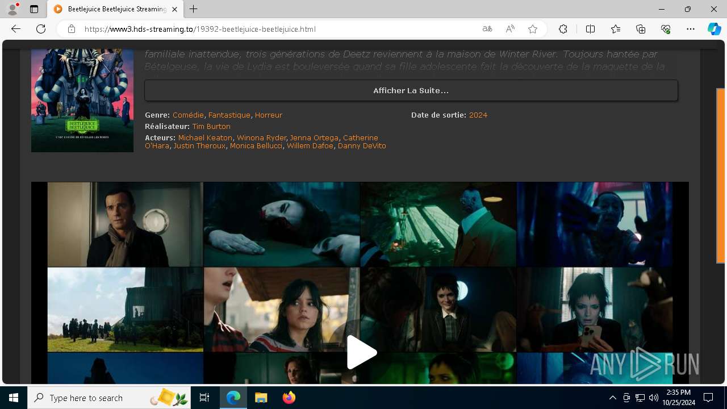The image size is (727, 409).
Task: Open volume control tray icon
Action: pos(654,398)
